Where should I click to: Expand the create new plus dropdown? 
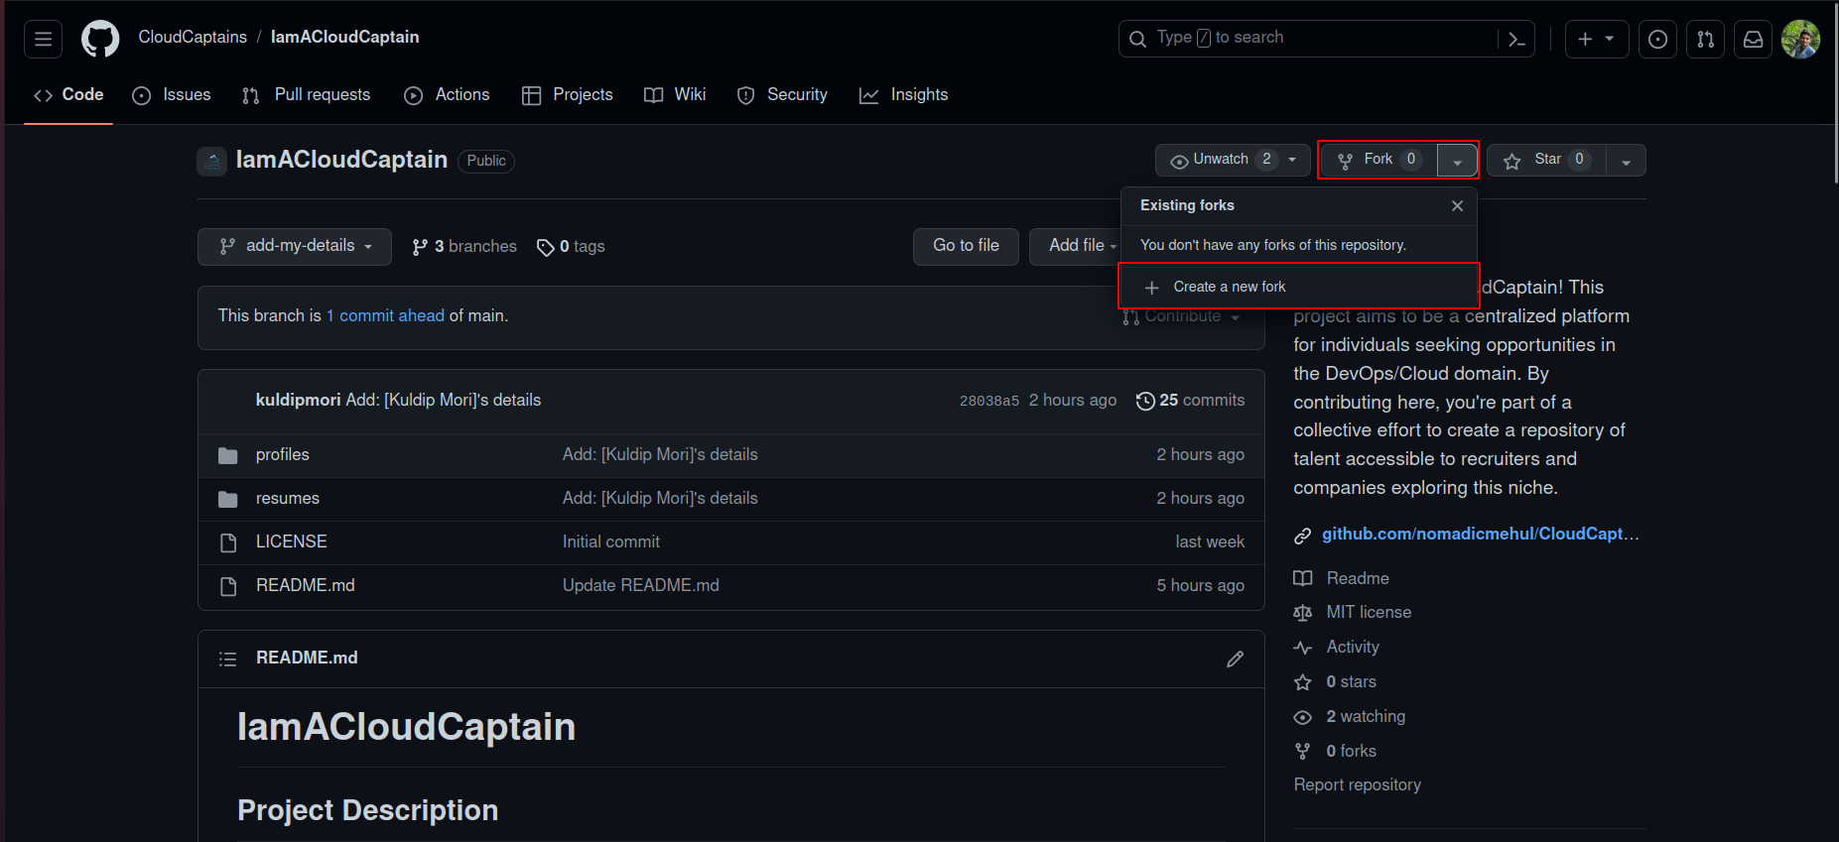coord(1596,39)
